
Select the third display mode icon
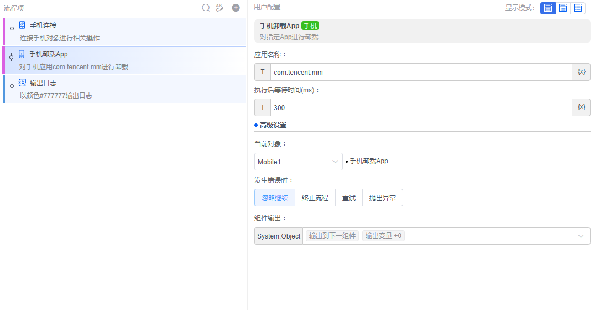(578, 8)
